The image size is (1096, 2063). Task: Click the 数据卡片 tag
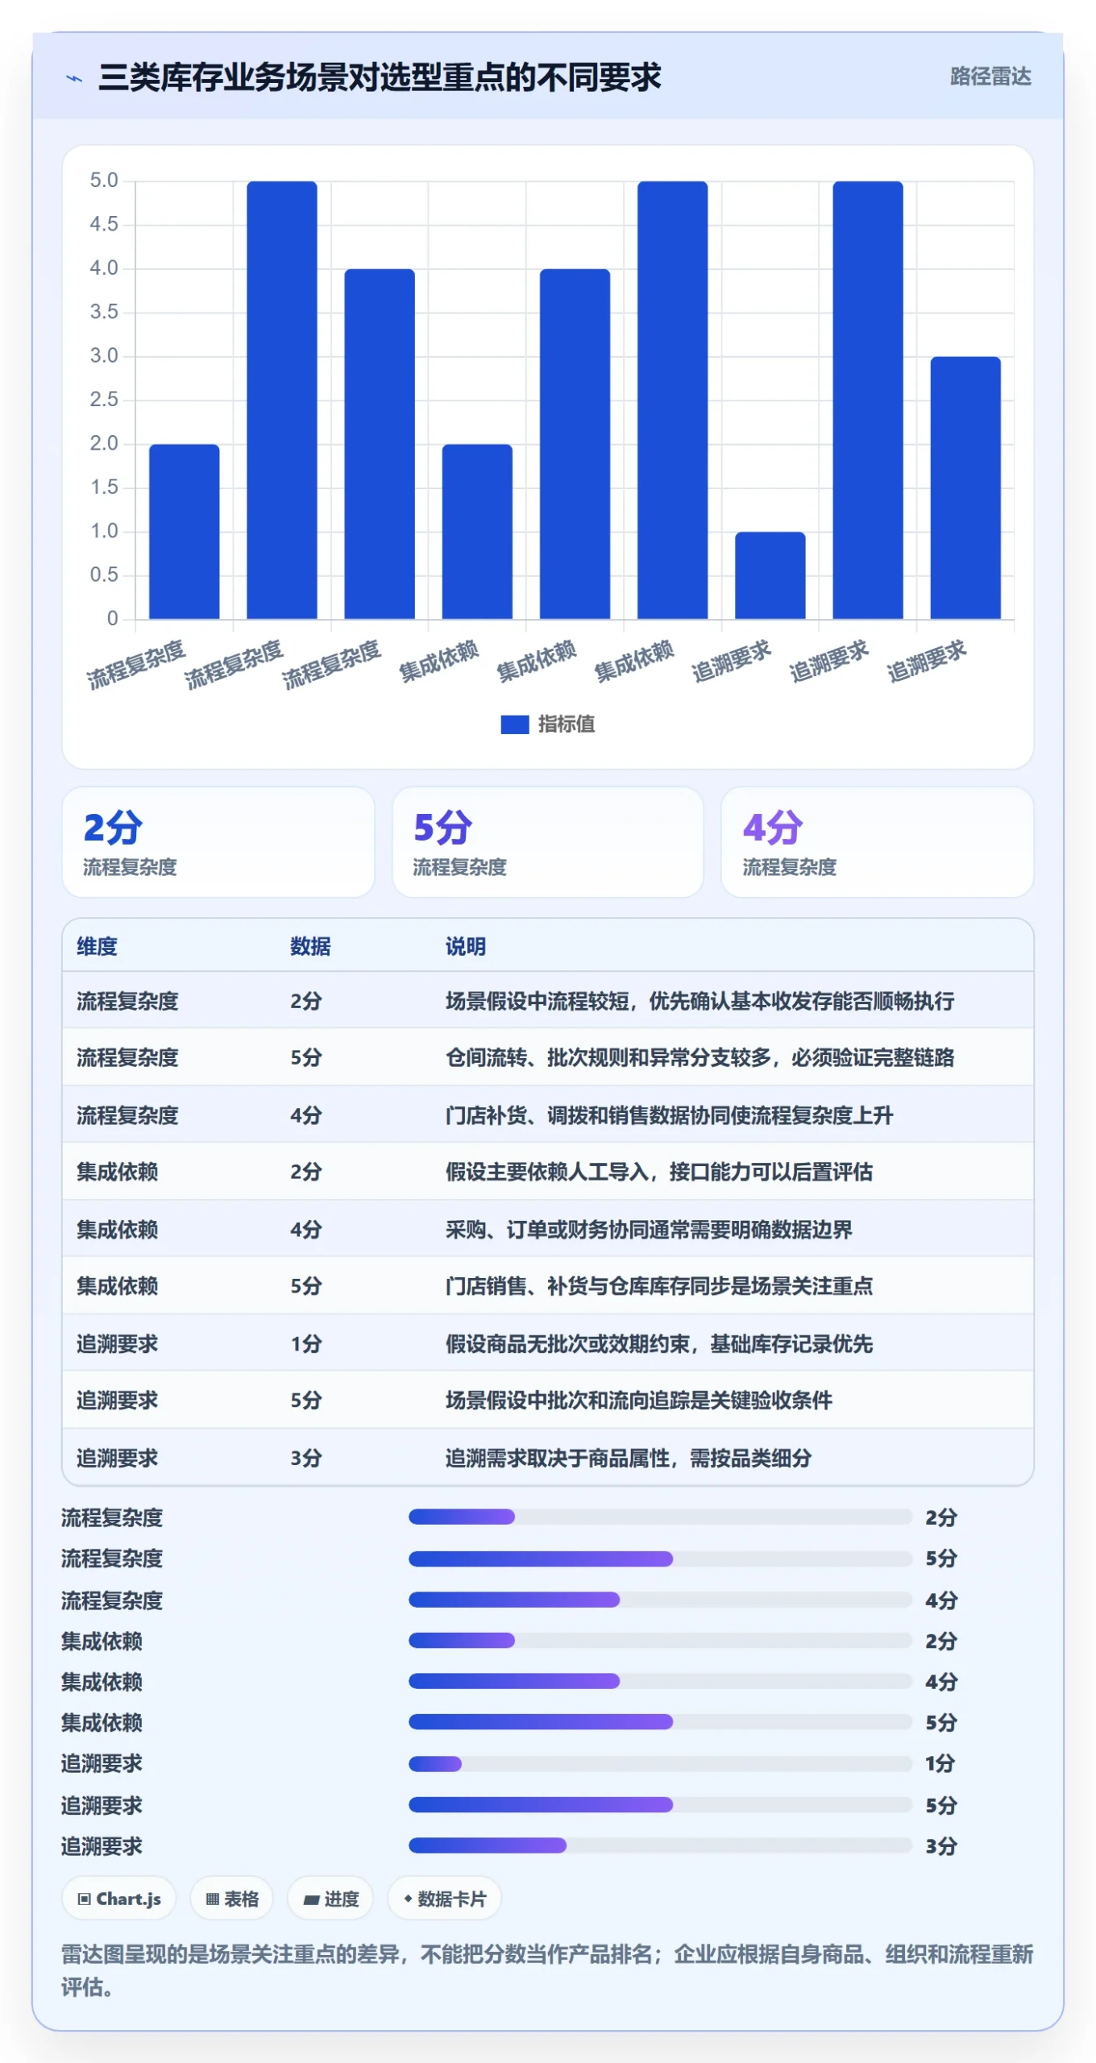coord(445,1899)
